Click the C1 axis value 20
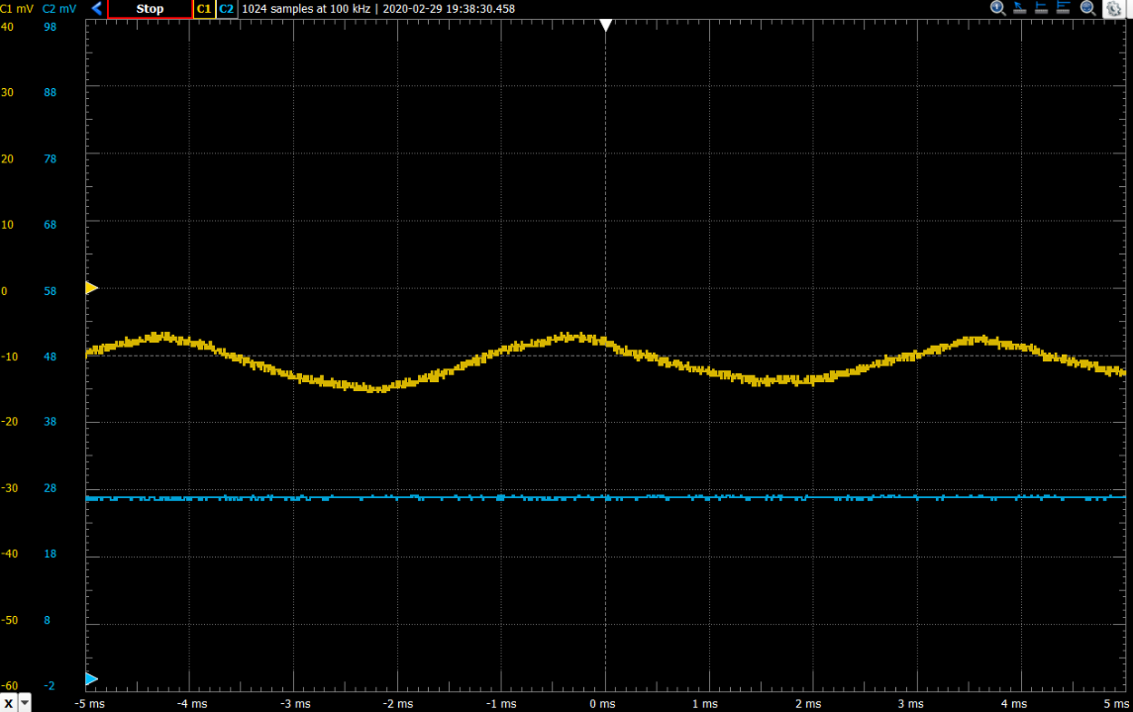Screen dimensions: 1133x712 click(7, 159)
